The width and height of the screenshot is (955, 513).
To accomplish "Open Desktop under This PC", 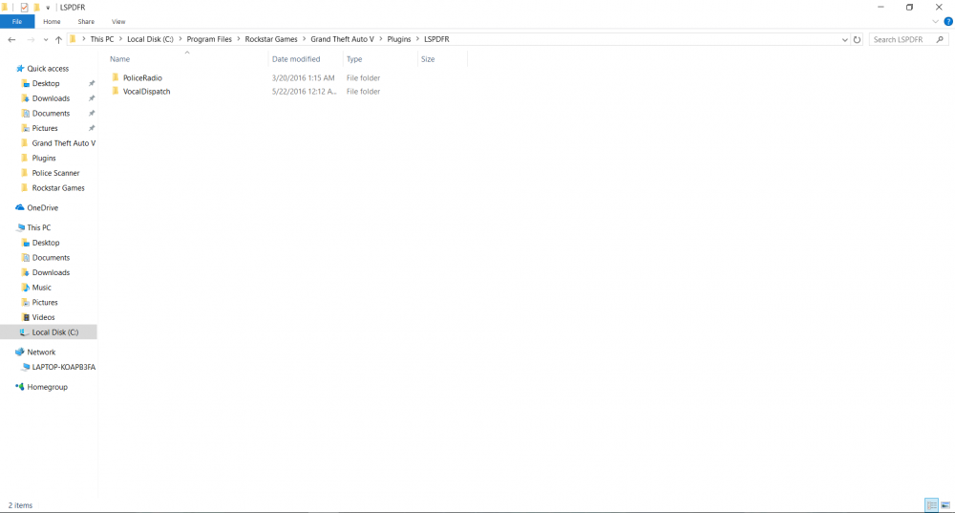I will click(46, 243).
